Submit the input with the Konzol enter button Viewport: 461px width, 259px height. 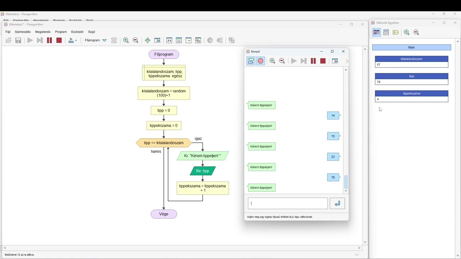pyautogui.click(x=337, y=204)
